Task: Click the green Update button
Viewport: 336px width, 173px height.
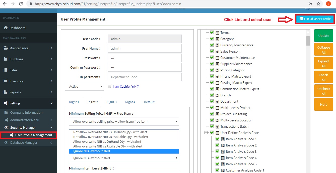Action: tap(323, 36)
